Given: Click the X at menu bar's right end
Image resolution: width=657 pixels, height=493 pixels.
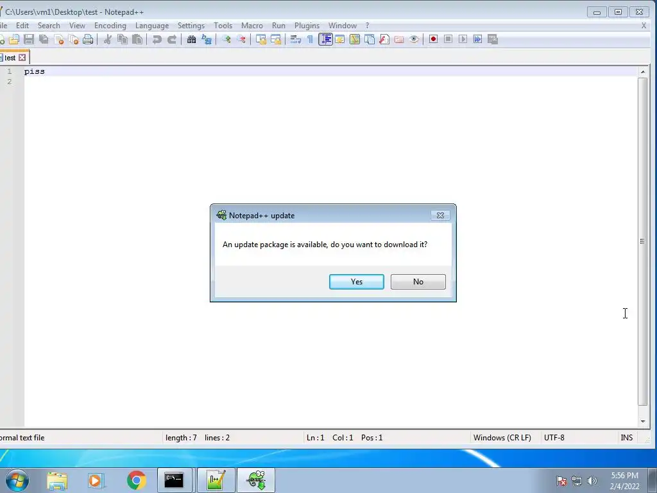Looking at the screenshot, I should point(644,26).
